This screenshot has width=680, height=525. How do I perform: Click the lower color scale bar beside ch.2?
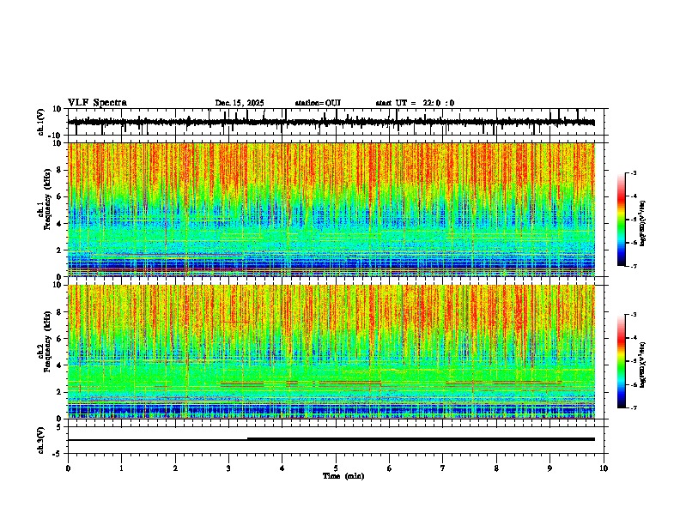(x=621, y=361)
